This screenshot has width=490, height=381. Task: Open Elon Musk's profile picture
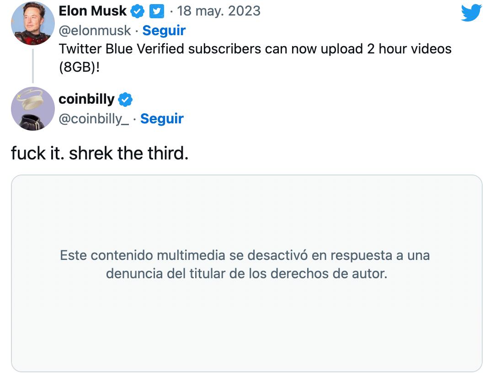[32, 23]
